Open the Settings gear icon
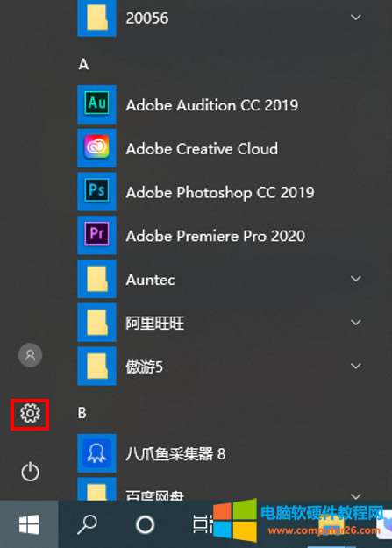The width and height of the screenshot is (392, 548). [30, 414]
